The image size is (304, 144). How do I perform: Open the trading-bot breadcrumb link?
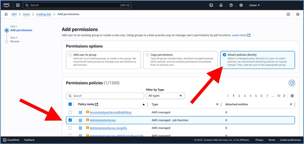click(x=44, y=14)
